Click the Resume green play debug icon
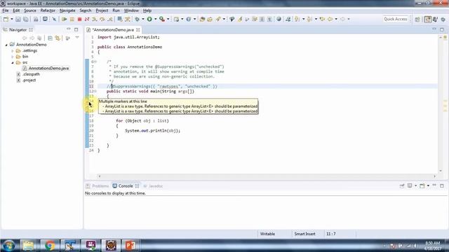The width and height of the screenshot is (449, 252). pos(65,19)
